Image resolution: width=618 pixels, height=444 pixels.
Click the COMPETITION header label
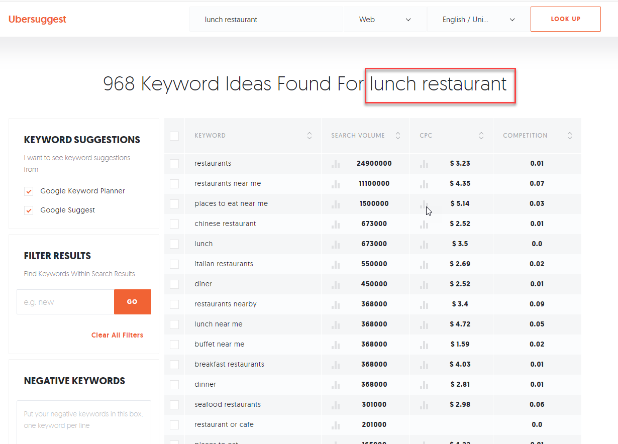tap(525, 136)
